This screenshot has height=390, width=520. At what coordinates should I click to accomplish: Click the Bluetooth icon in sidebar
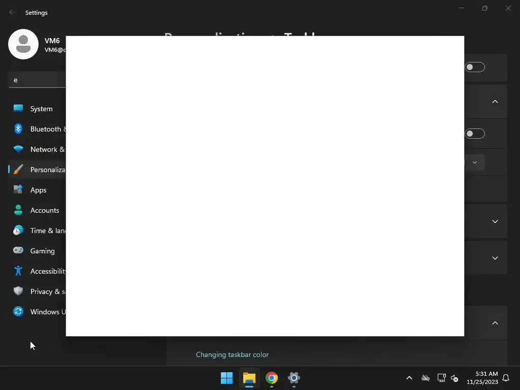tap(18, 128)
